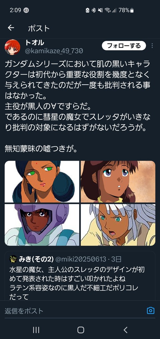Tap the 43 notification badge in status bar
Viewport: 160px width, 339px height.
click(26, 10)
